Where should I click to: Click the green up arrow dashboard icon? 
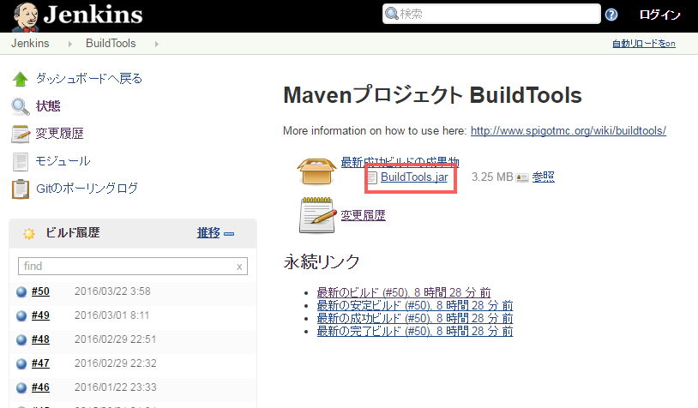click(x=20, y=79)
